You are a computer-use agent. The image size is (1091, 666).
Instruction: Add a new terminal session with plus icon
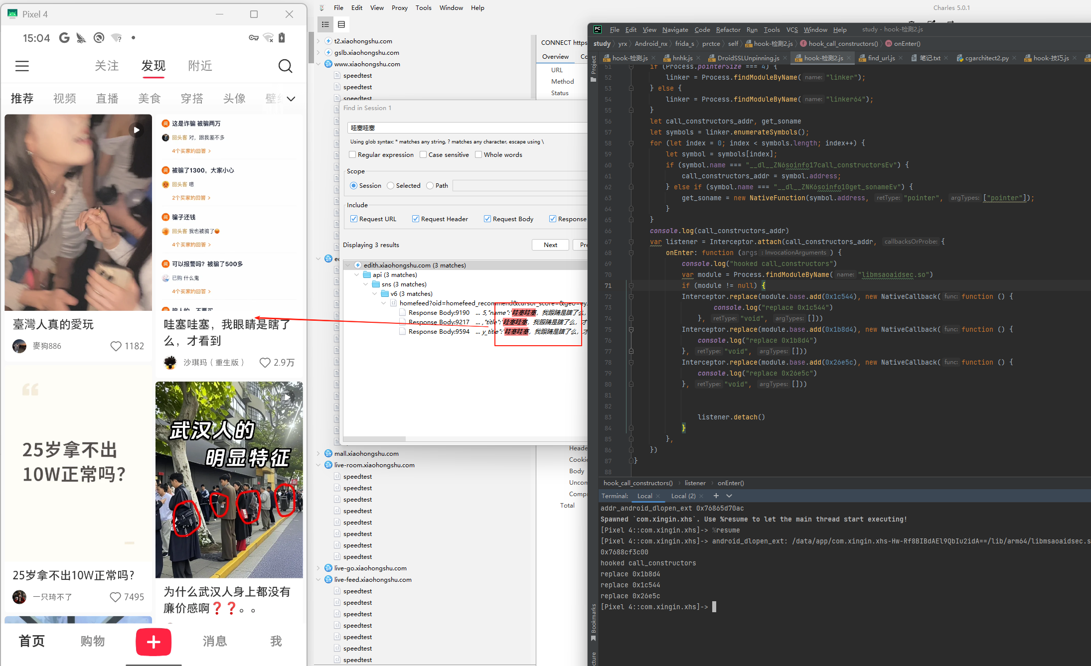716,496
